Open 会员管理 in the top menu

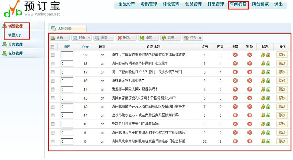(193, 4)
